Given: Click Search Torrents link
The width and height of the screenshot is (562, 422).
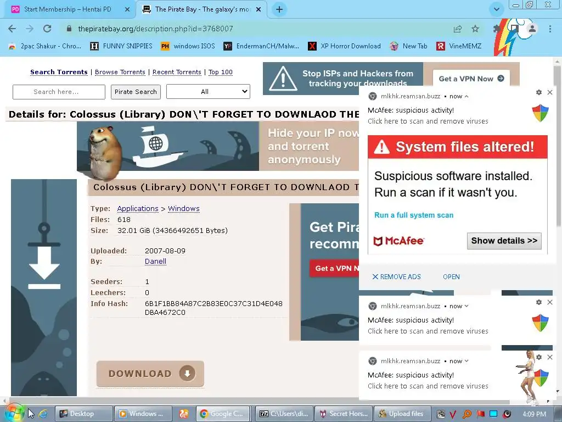Looking at the screenshot, I should coord(59,72).
